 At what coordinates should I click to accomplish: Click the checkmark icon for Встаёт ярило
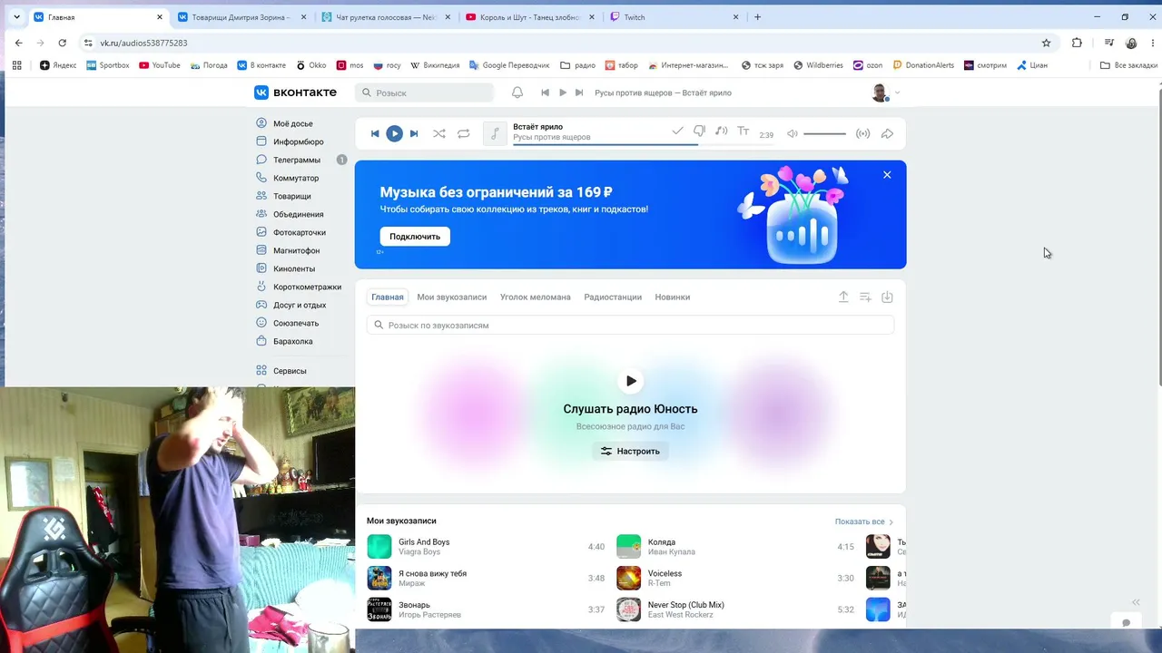(677, 131)
